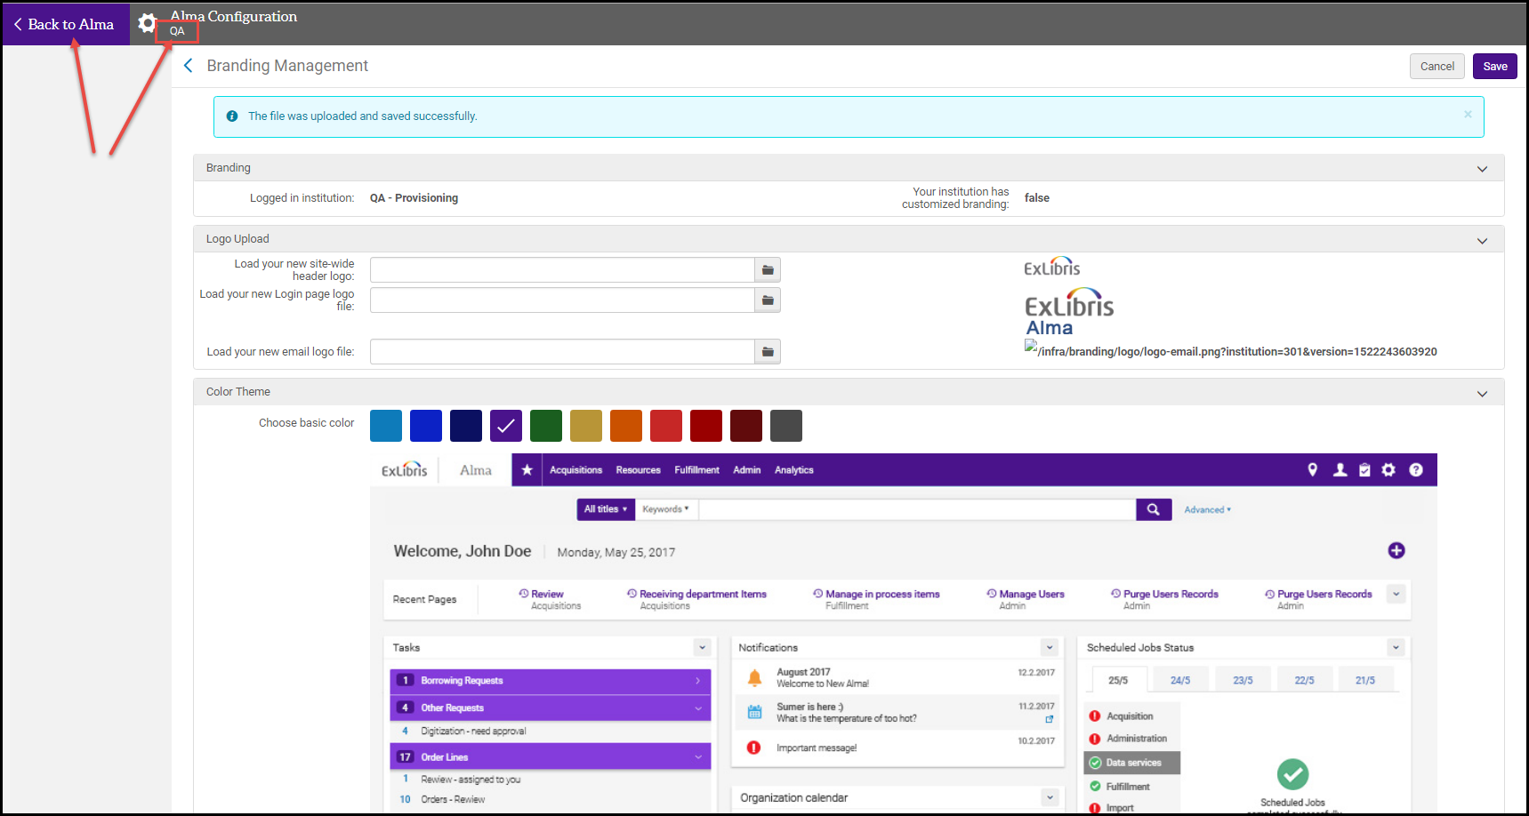Open the user profile icon in preview
Screen dimensions: 1529x816
(x=1340, y=470)
